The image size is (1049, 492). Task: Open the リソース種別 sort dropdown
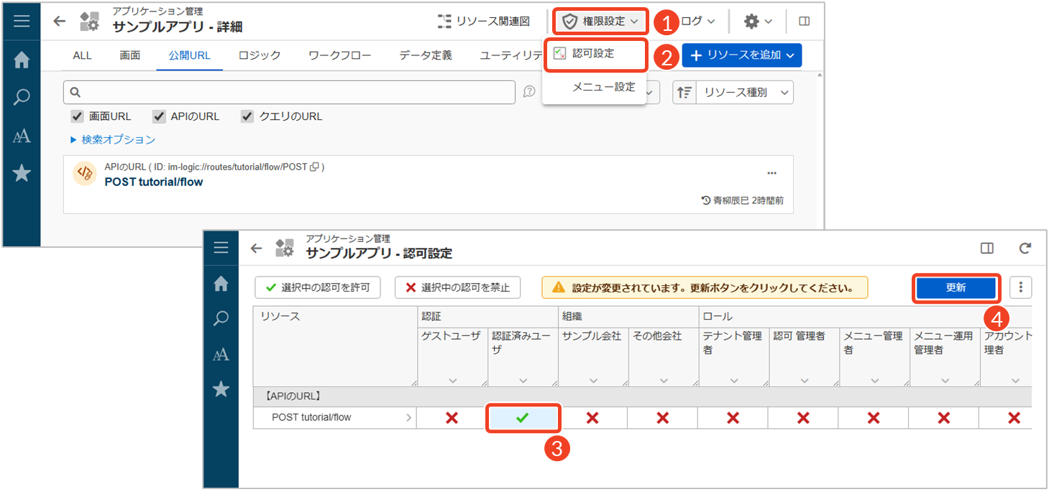click(x=745, y=93)
